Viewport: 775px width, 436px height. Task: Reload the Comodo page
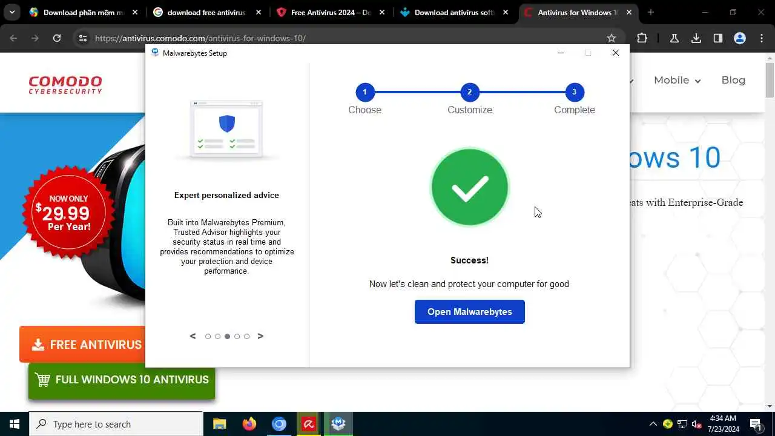click(x=57, y=38)
